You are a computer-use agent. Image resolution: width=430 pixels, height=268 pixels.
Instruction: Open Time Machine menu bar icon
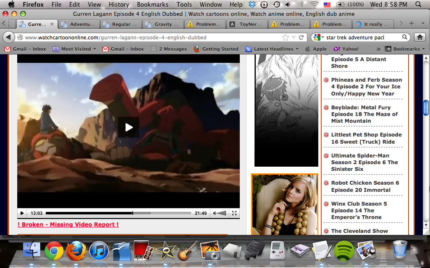pyautogui.click(x=276, y=4)
